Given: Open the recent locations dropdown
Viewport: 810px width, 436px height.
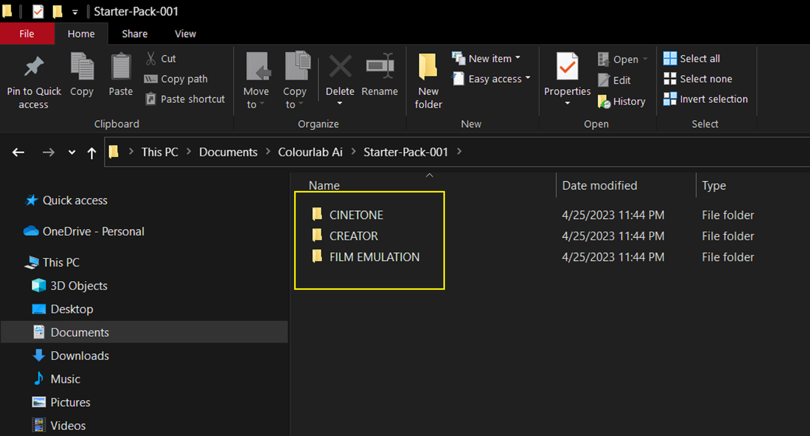Looking at the screenshot, I should [72, 153].
